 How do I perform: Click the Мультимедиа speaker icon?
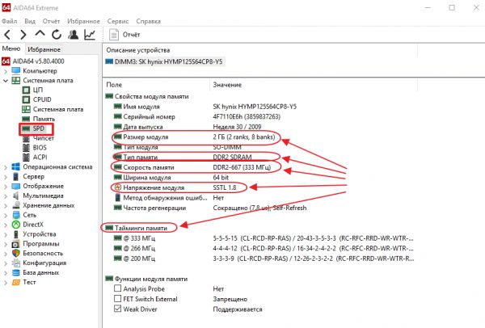16,196
